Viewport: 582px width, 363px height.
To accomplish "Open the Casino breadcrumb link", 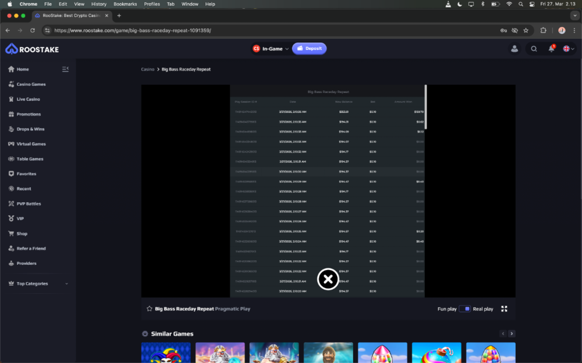I will [147, 69].
